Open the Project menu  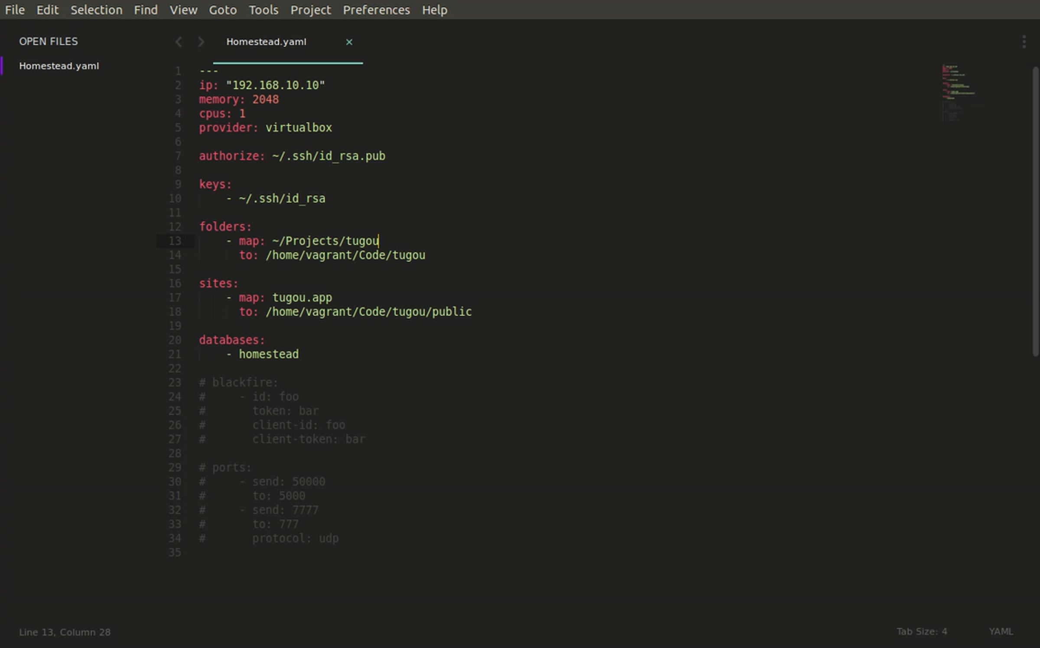[x=310, y=10]
